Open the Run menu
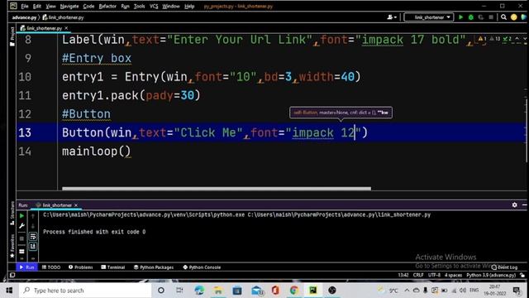This screenshot has width=529, height=298. (125, 6)
